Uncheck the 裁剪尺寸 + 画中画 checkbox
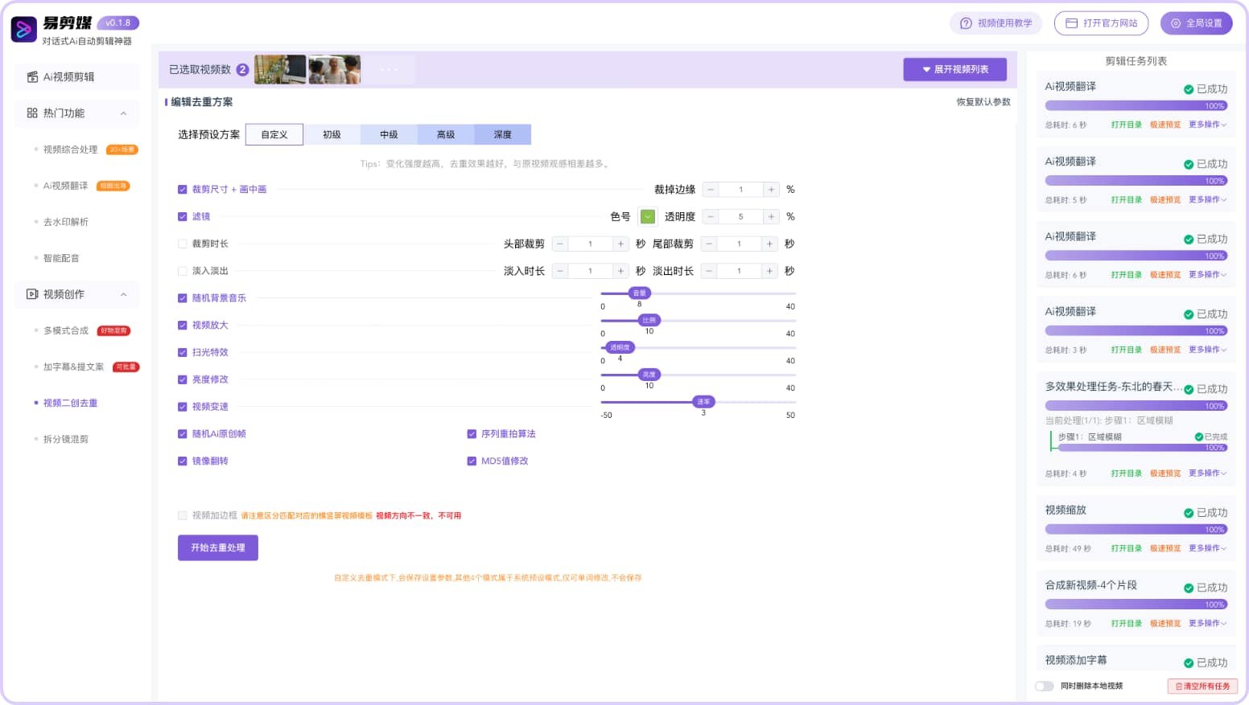This screenshot has height=705, width=1249. tap(183, 190)
